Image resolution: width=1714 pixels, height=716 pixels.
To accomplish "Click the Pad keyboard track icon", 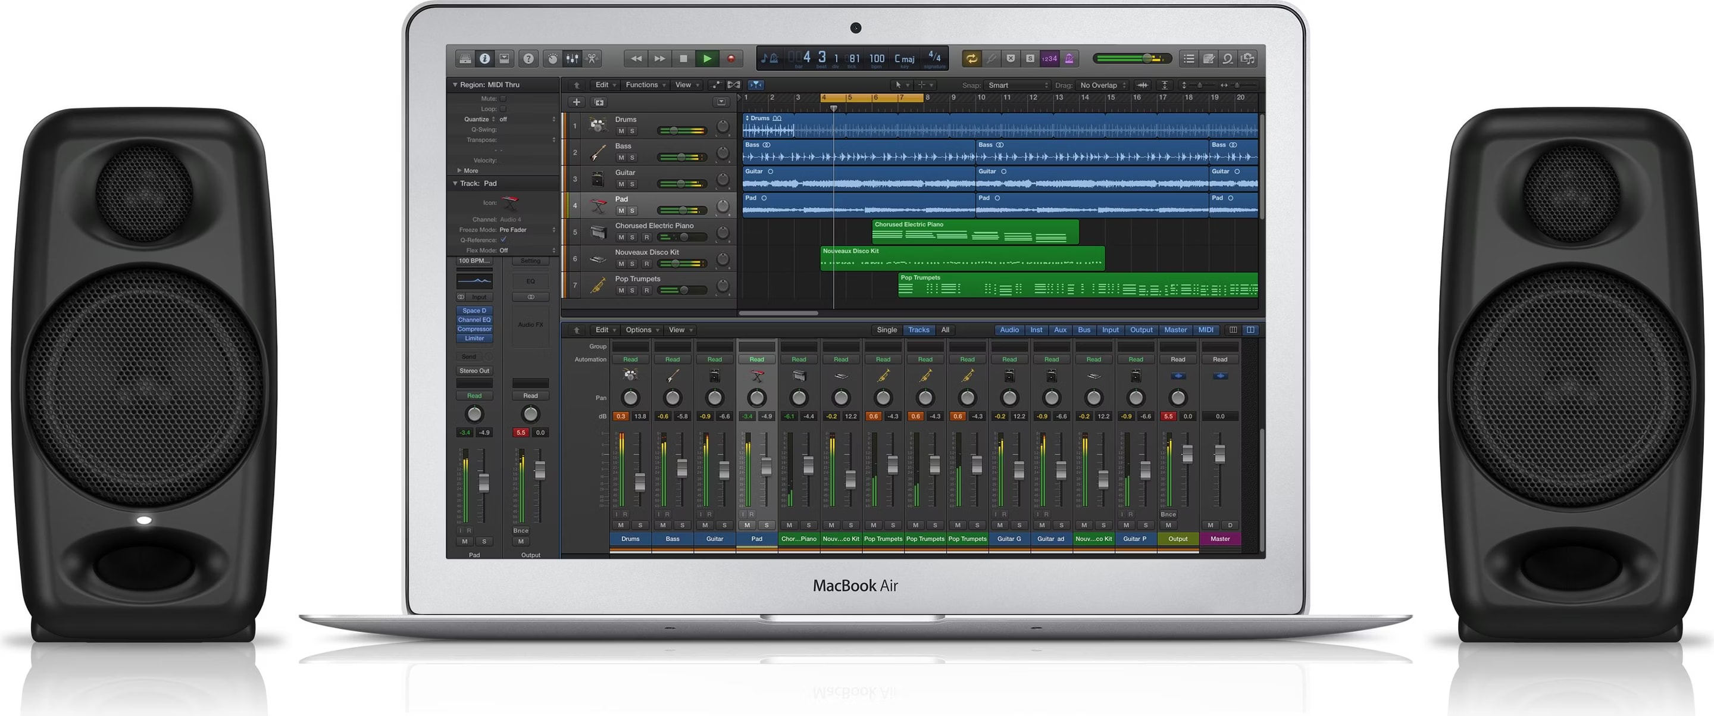I will click(x=598, y=205).
